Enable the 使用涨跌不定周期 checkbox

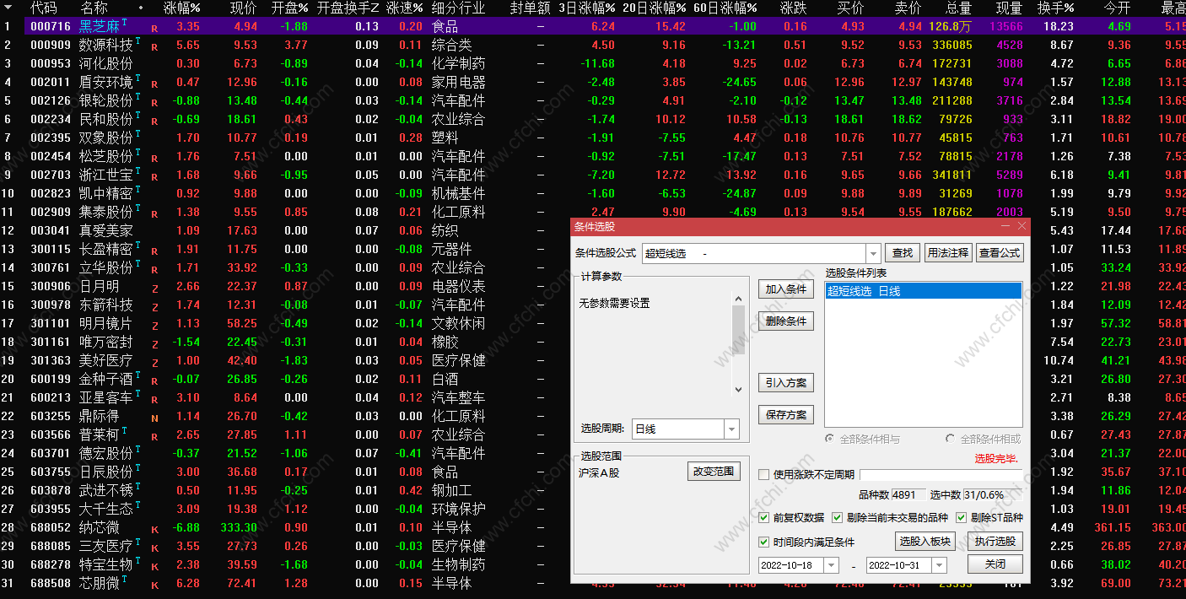point(763,475)
